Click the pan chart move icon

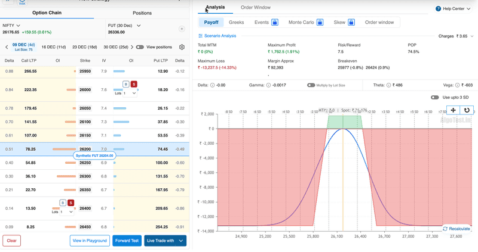453,110
